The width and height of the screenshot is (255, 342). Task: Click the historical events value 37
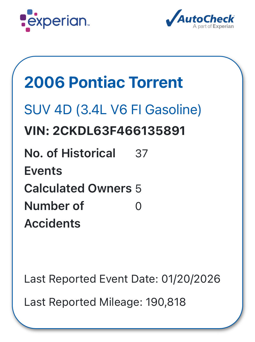(x=142, y=154)
